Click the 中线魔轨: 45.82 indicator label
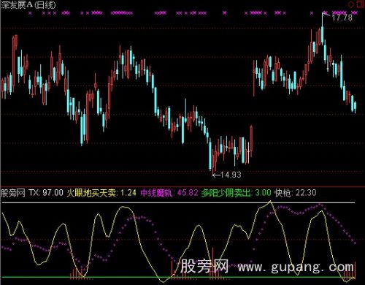Screen dimensions: 365x285 [169, 193]
